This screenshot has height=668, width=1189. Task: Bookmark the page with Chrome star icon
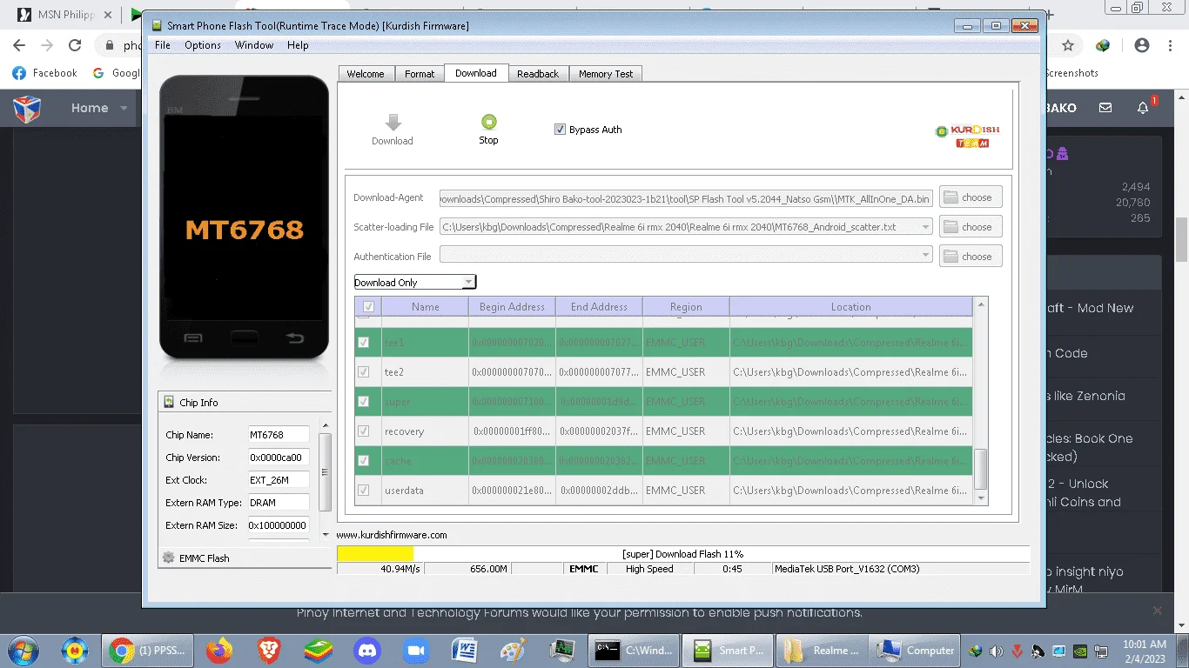[1068, 45]
